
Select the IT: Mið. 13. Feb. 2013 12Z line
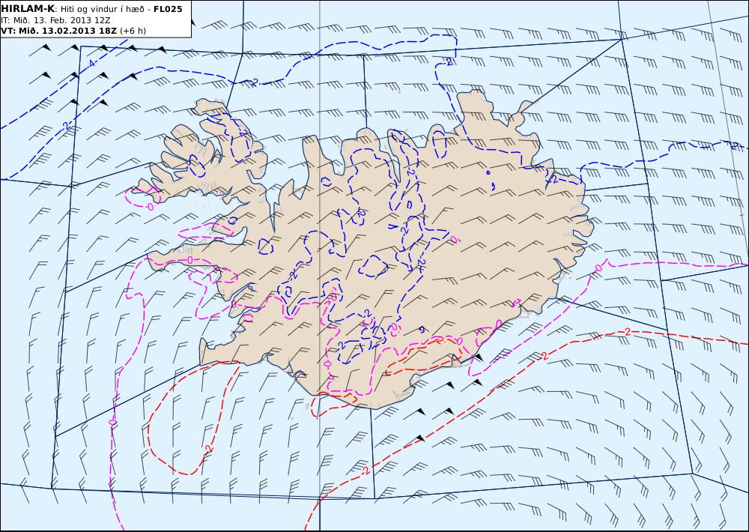coord(56,20)
